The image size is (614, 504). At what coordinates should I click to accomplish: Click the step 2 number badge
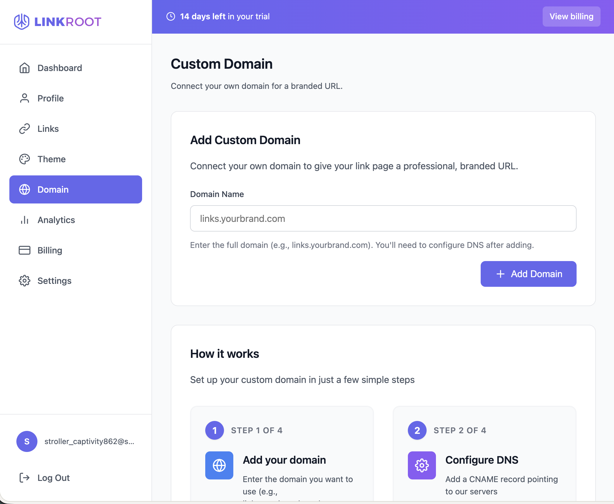pyautogui.click(x=417, y=430)
